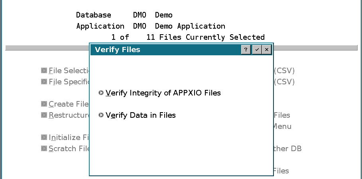
Task: Click the icon next to File Selection
Action: click(44, 70)
